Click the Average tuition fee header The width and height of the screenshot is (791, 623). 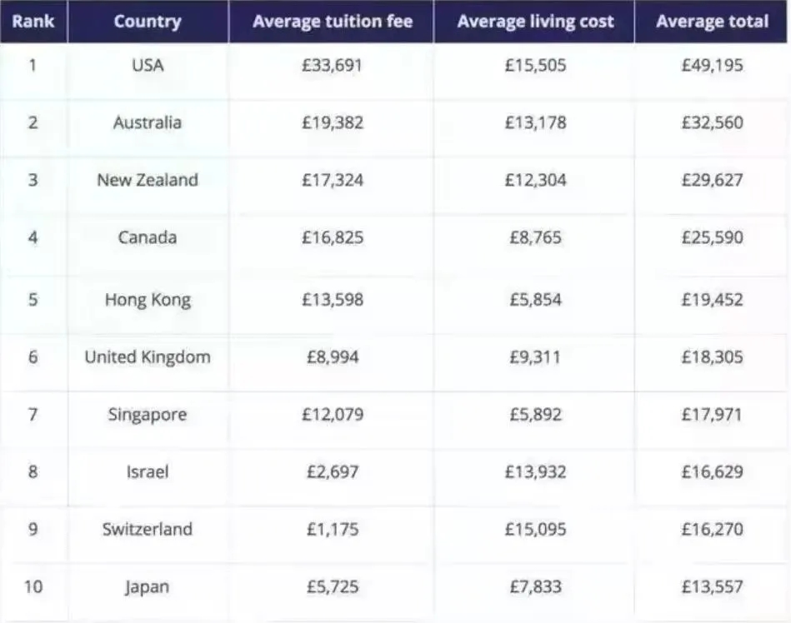[x=332, y=22]
